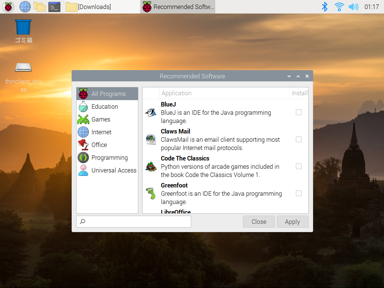Click the Games space invader icon
Screen dimensions: 384x288
coord(83,119)
